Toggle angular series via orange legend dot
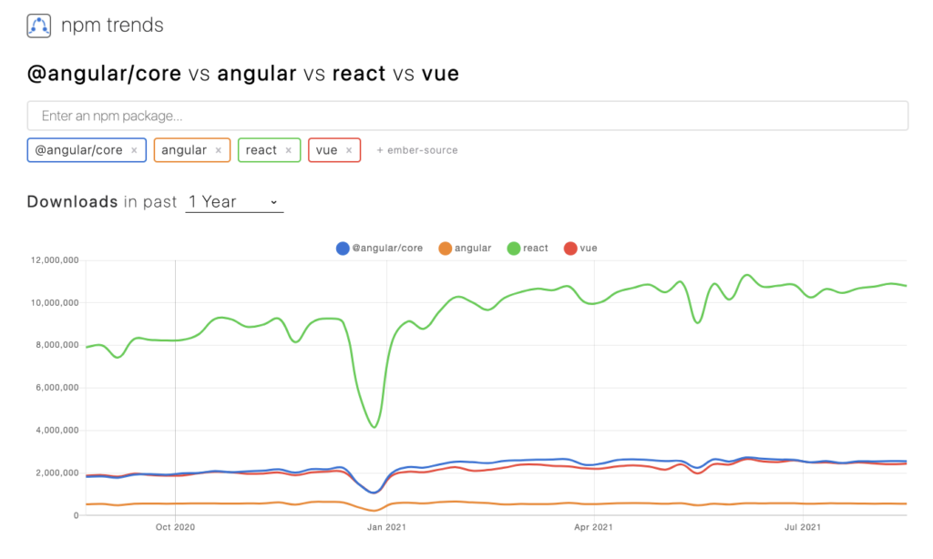This screenshot has width=933, height=559. [445, 248]
